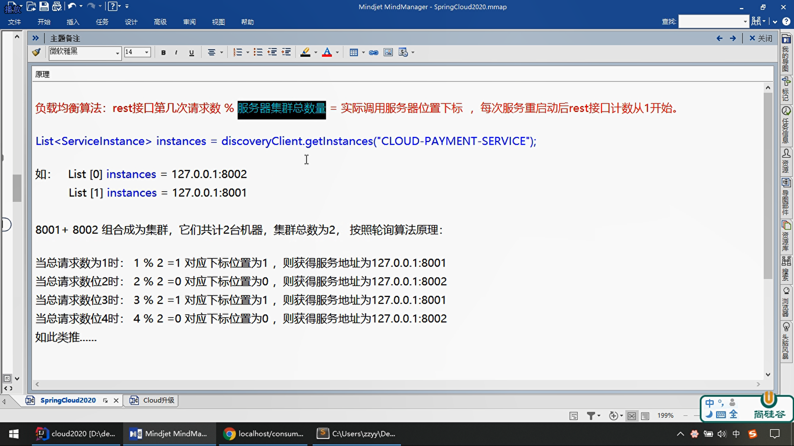The height and width of the screenshot is (446, 794).
Task: Open the font name dropdown 微软雅黑
Action: 117,53
